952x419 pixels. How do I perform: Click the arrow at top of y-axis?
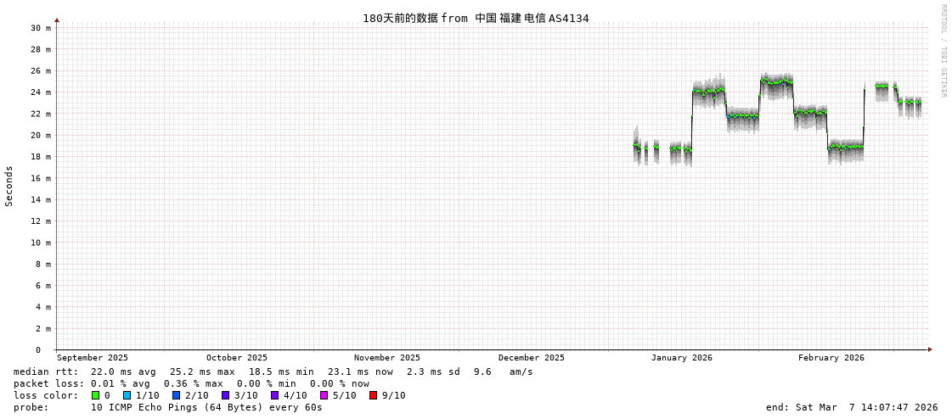coord(57,20)
